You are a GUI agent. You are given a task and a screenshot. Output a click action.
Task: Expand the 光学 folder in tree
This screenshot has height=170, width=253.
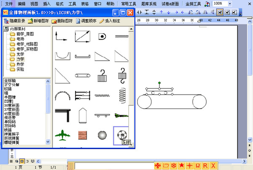20,54
